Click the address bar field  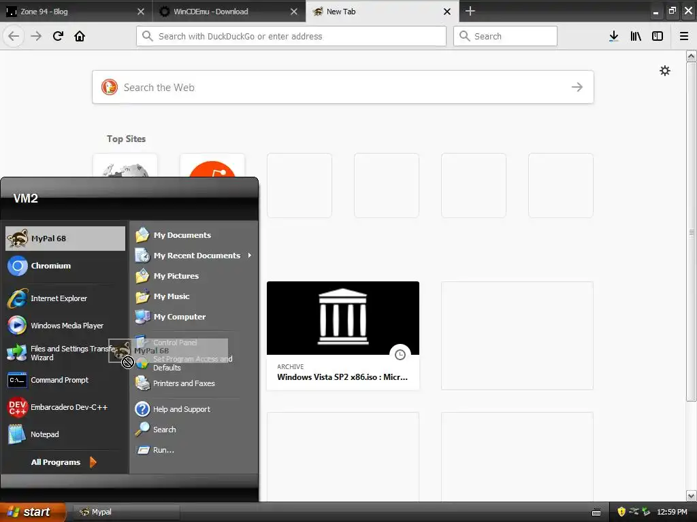click(291, 36)
